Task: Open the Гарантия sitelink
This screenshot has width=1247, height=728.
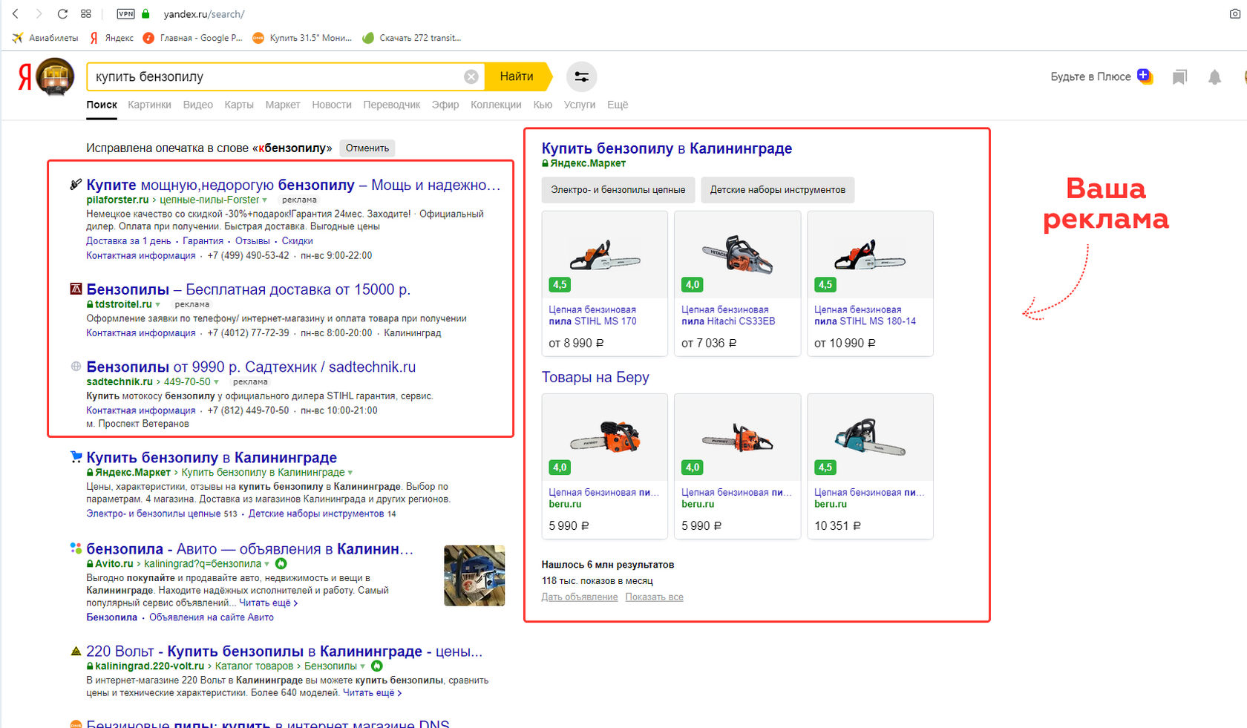Action: click(203, 241)
